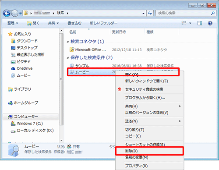Select お気に入り in the navigation pane
This screenshot has width=219, height=170.
(x=20, y=34)
